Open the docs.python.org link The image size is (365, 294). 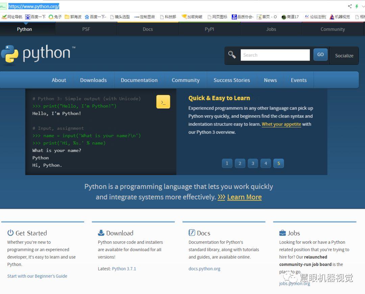204,269
